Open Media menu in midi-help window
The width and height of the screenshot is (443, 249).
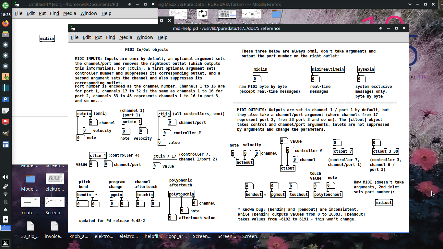(126, 37)
